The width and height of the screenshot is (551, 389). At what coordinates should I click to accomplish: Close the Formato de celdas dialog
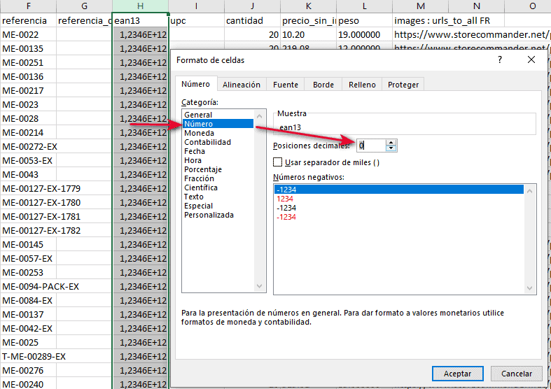tap(531, 60)
